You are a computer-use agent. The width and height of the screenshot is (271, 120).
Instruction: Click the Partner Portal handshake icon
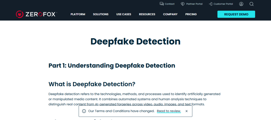183,4
